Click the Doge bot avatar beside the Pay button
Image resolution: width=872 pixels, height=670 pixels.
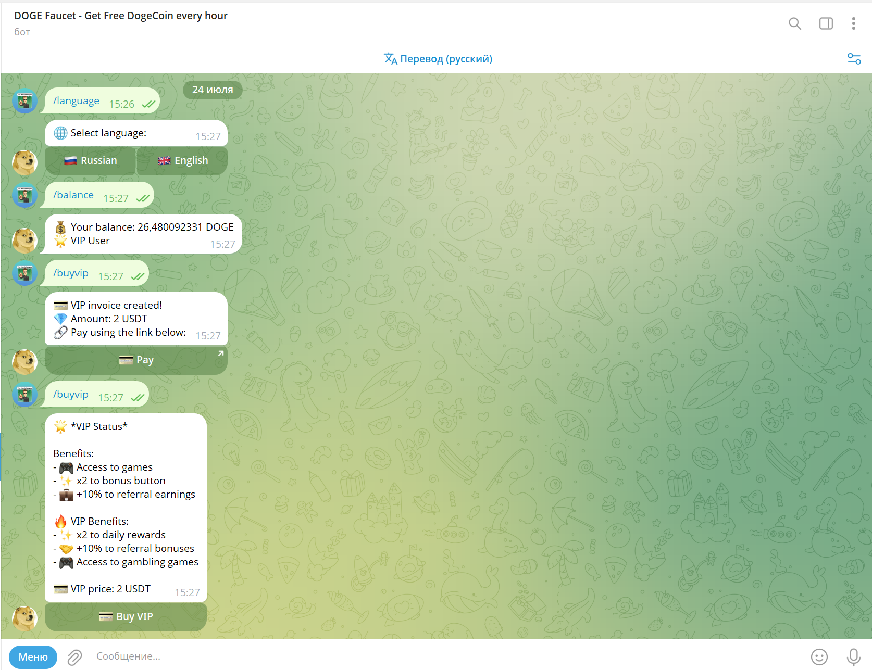tap(24, 362)
